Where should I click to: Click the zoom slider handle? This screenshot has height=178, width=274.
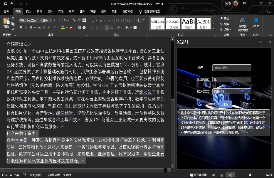point(251,175)
